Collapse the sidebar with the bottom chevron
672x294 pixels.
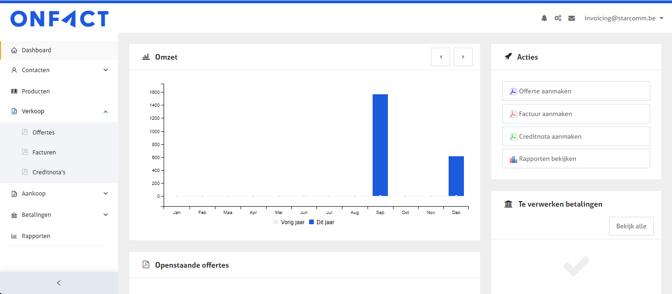(59, 283)
